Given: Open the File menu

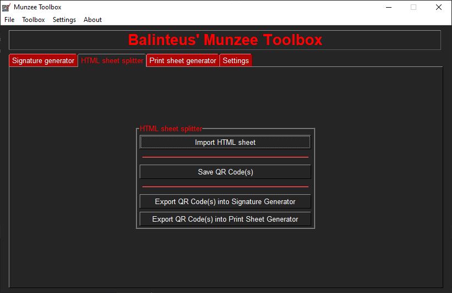Looking at the screenshot, I should point(9,20).
